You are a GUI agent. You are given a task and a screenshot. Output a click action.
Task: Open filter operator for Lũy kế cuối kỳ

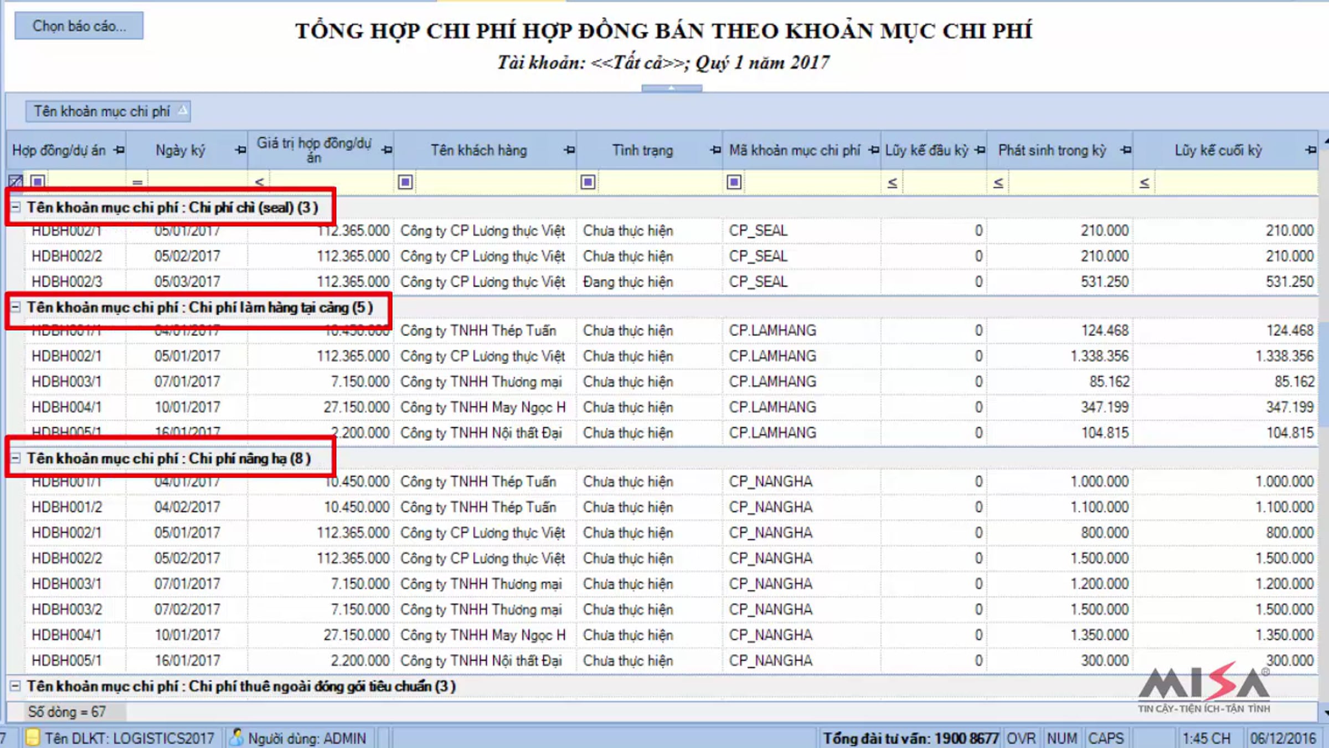point(1145,183)
